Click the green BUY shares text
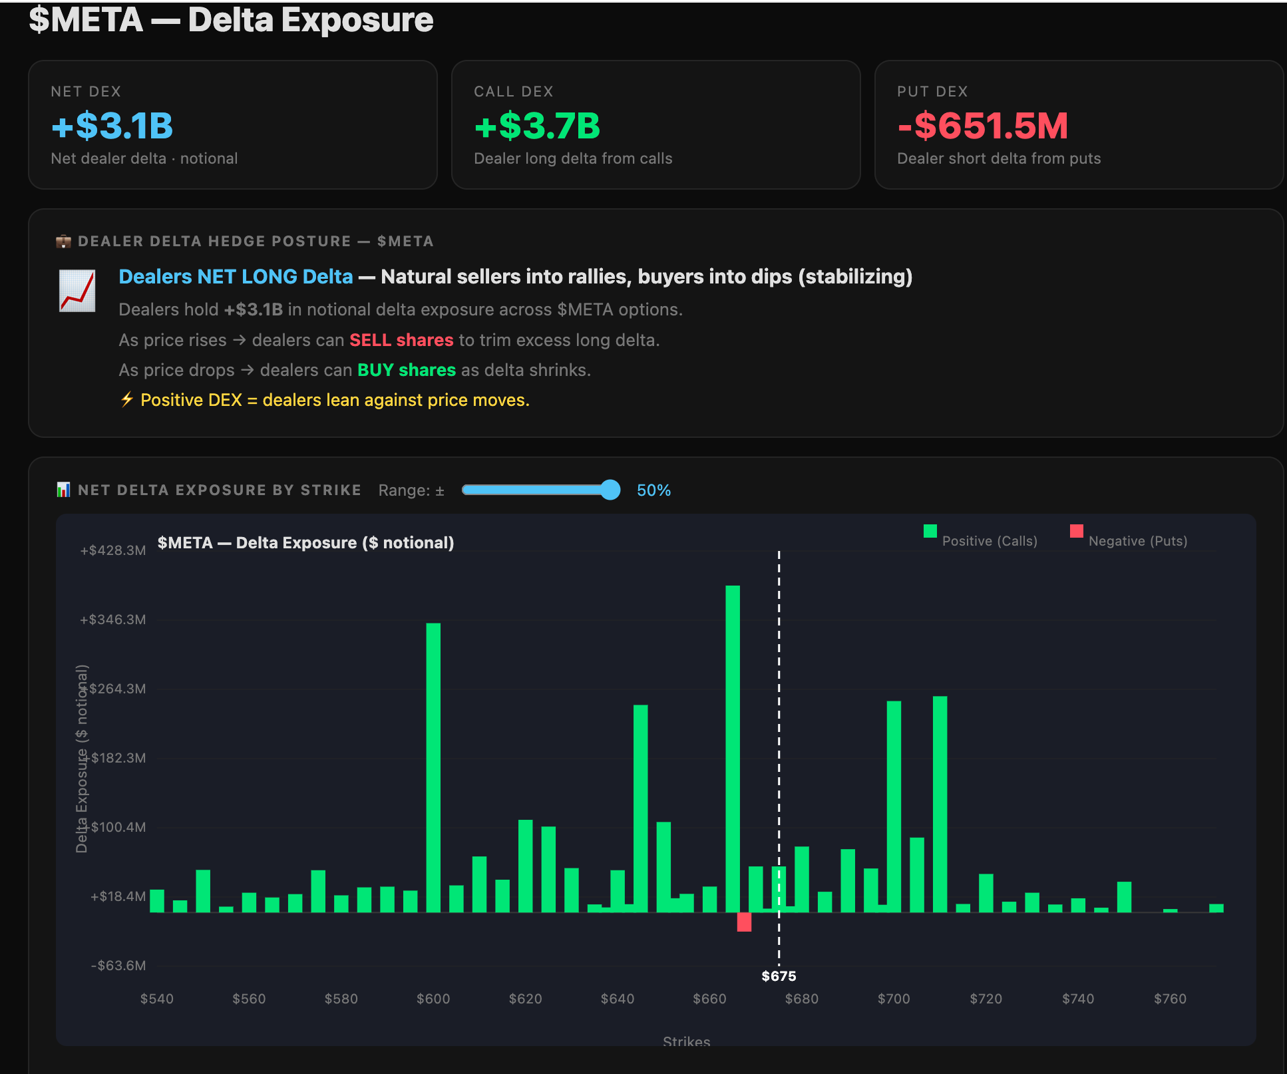1287x1074 pixels. pyautogui.click(x=407, y=370)
